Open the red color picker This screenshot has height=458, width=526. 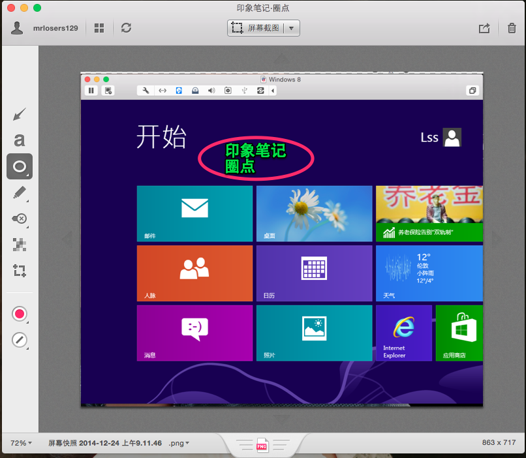(x=20, y=314)
